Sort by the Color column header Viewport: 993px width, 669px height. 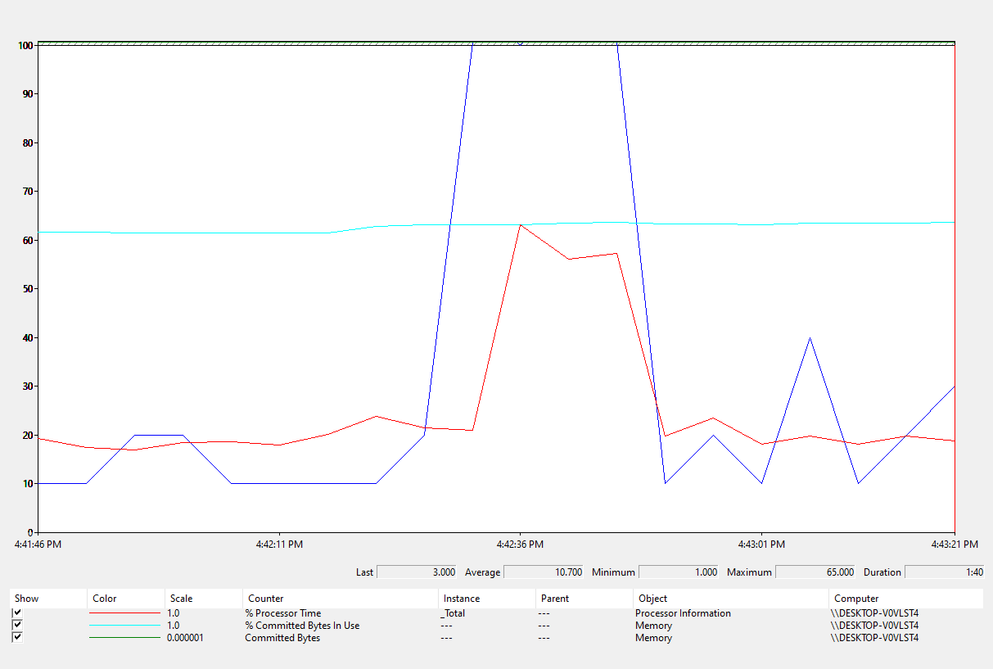click(x=125, y=599)
